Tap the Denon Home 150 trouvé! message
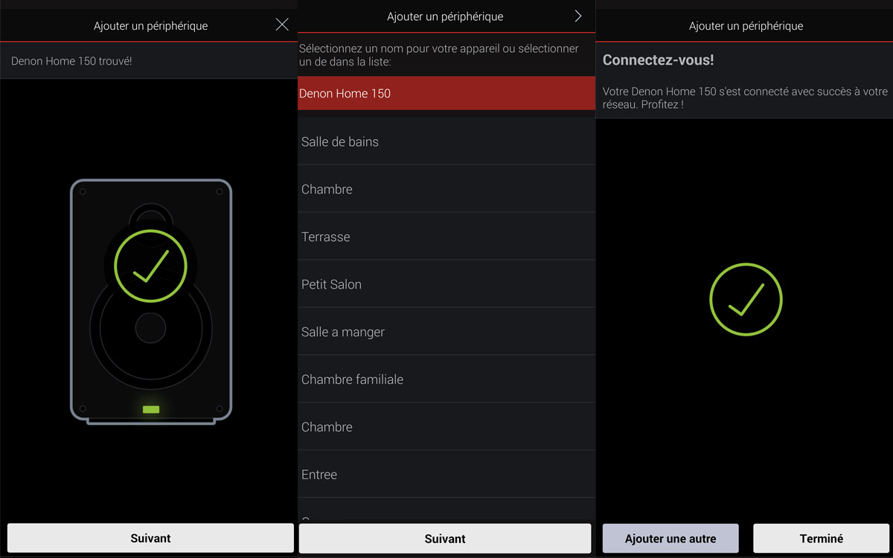Viewport: 893px width, 558px height. [x=71, y=61]
